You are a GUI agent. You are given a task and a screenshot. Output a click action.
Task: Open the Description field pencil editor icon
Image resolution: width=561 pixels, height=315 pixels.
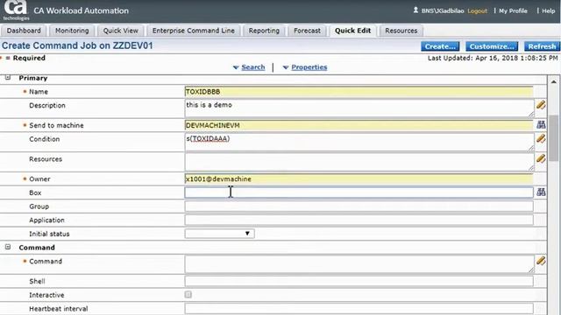(x=541, y=105)
